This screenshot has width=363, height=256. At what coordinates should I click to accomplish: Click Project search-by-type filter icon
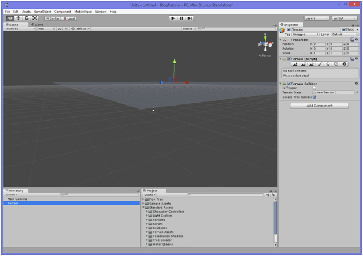tap(268, 195)
